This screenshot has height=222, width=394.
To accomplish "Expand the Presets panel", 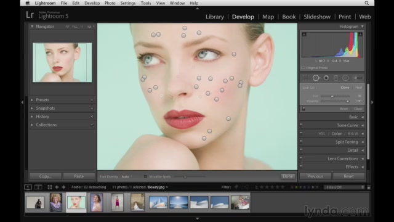I will coord(32,100).
